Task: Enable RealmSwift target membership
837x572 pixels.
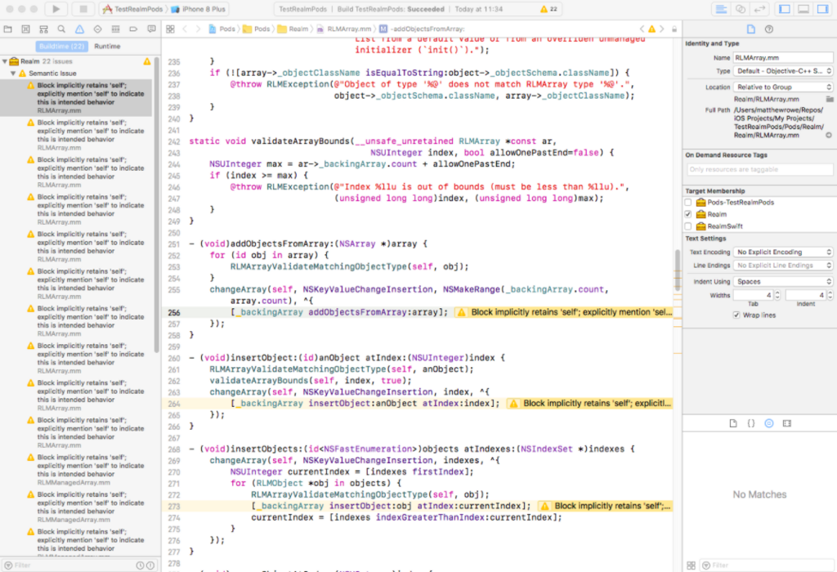Action: (688, 226)
